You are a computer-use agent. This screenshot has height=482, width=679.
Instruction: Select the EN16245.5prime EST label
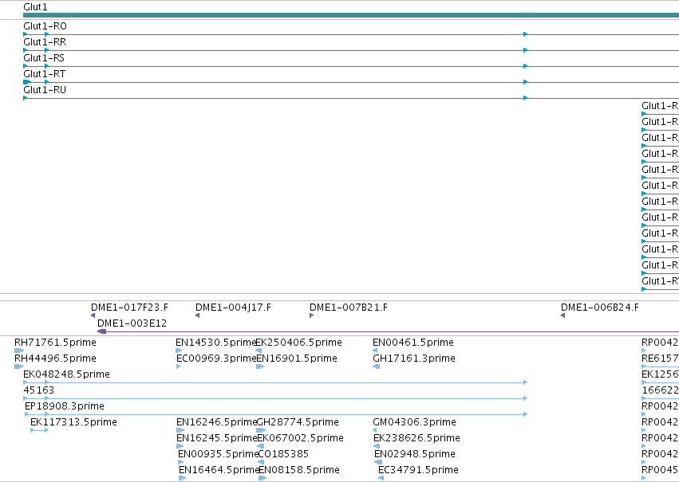coord(216,439)
